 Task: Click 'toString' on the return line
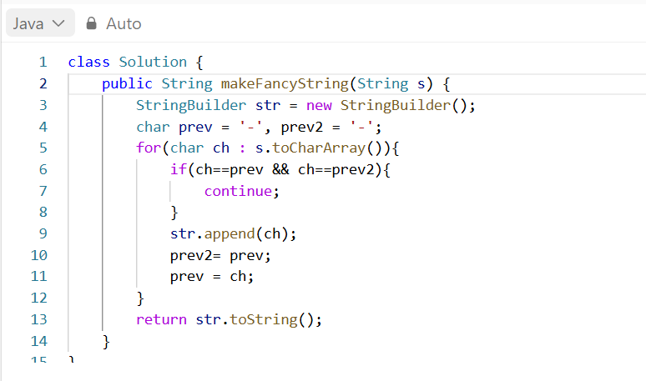pos(264,319)
